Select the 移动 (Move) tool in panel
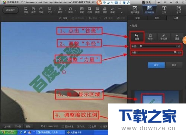The width and height of the screenshot is (186, 135). (150, 37)
